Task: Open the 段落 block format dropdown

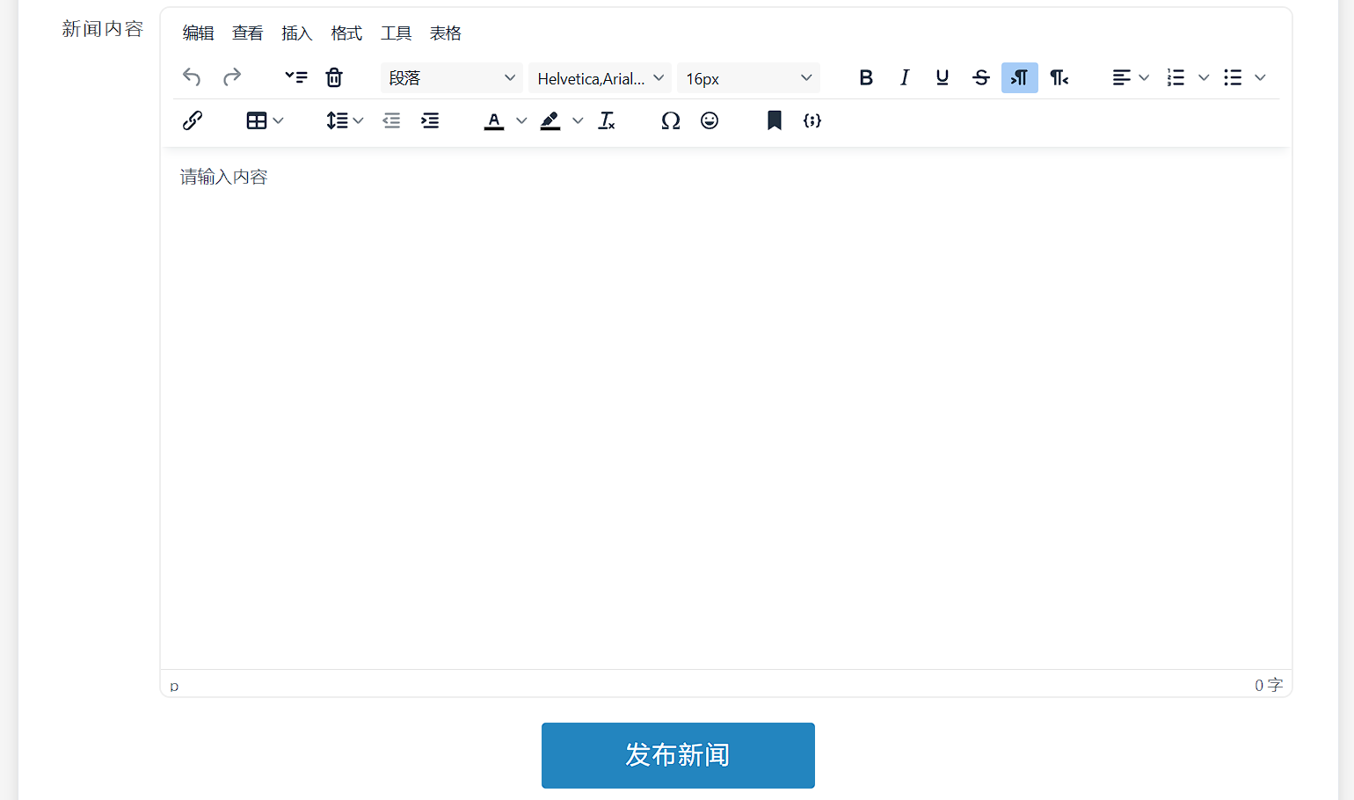Action: coord(452,78)
